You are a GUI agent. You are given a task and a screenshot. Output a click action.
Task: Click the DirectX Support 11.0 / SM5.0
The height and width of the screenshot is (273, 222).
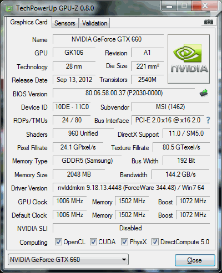coord(186,133)
